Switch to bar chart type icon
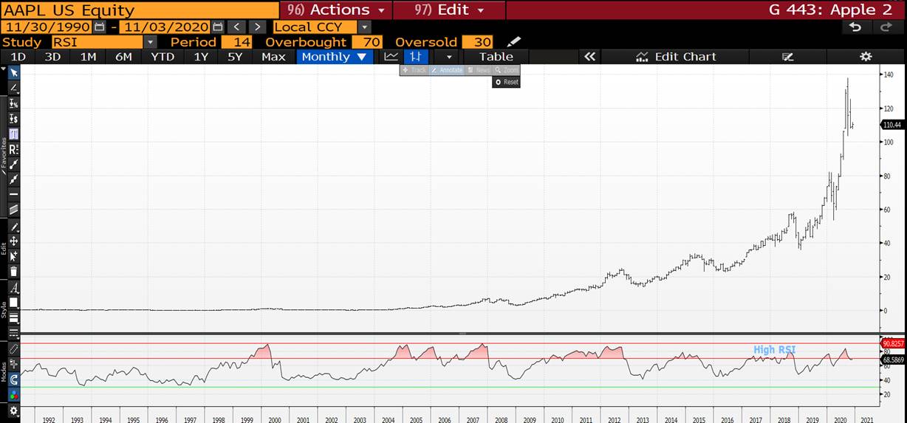 click(417, 56)
